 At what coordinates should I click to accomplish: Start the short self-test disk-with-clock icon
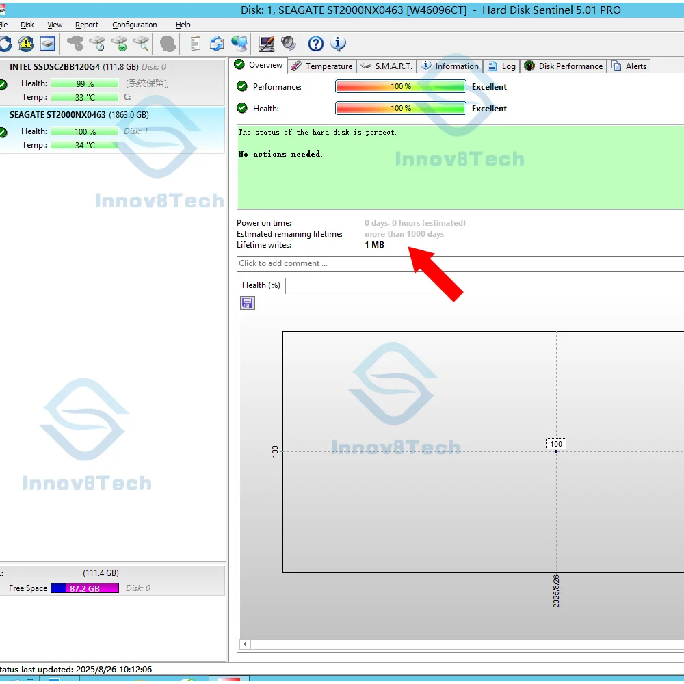pos(97,44)
